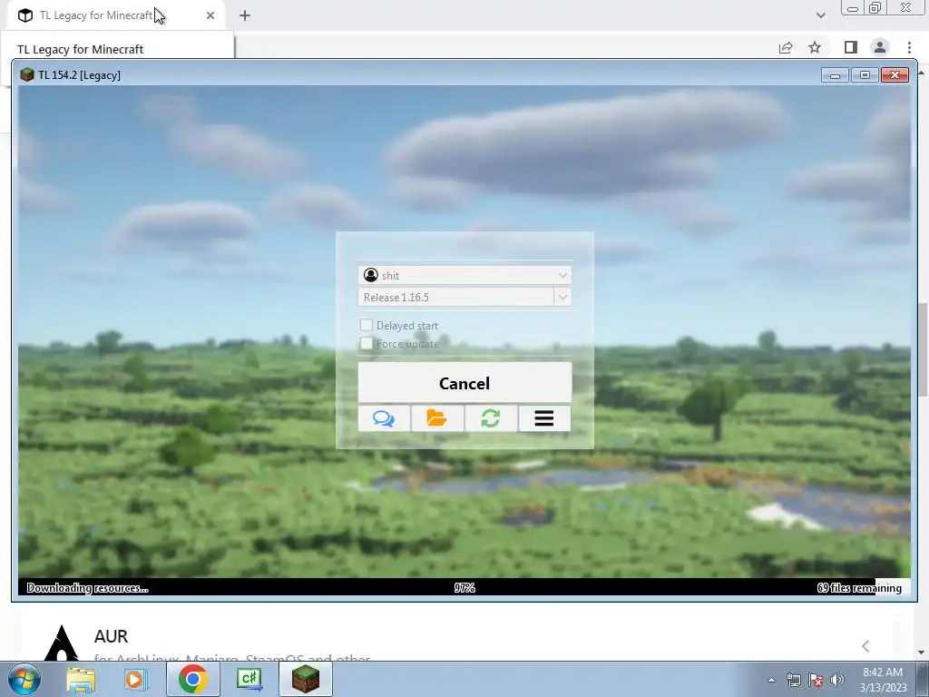Image resolution: width=929 pixels, height=697 pixels.
Task: Click the scrollbar down arrow on webpage
Action: click(x=923, y=653)
